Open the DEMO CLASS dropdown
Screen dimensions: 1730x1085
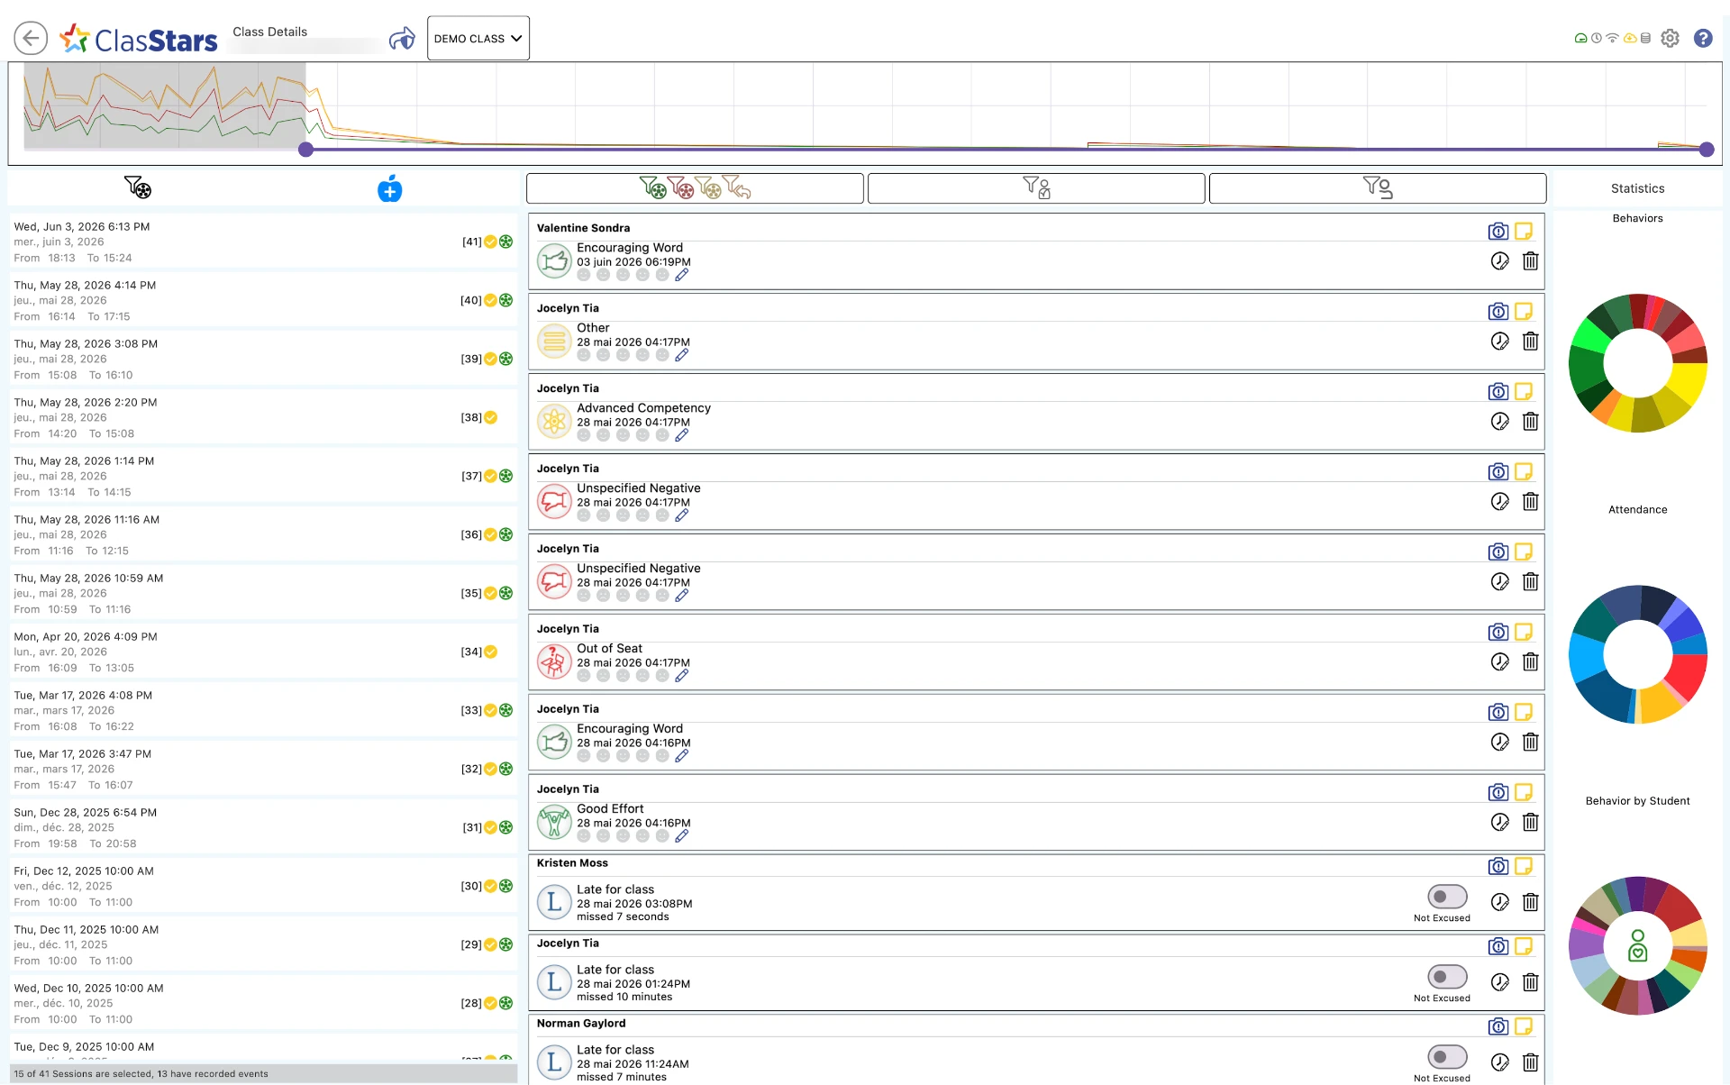478,38
